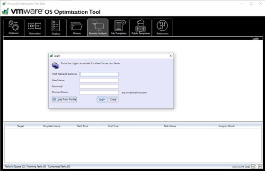Click into the Domain Name field
The image size is (265, 171).
click(99, 93)
